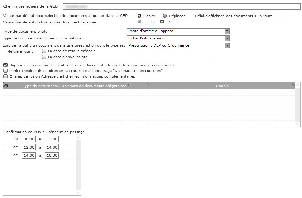Screen dimensions: 302x198
Task: Click the Délai d'affichage J - x jours field
Action: [x=281, y=16]
